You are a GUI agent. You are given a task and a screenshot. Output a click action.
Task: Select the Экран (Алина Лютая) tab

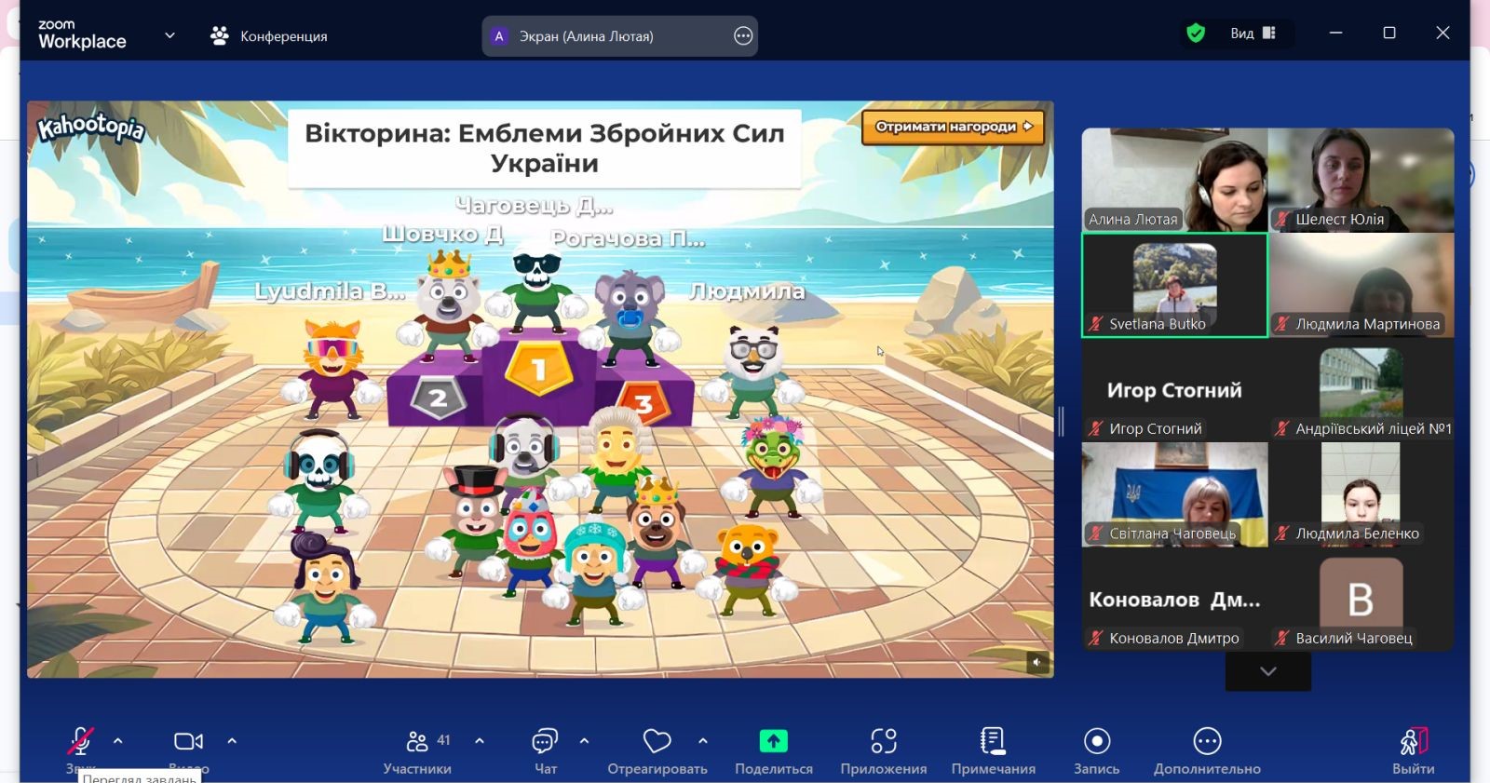coord(620,36)
